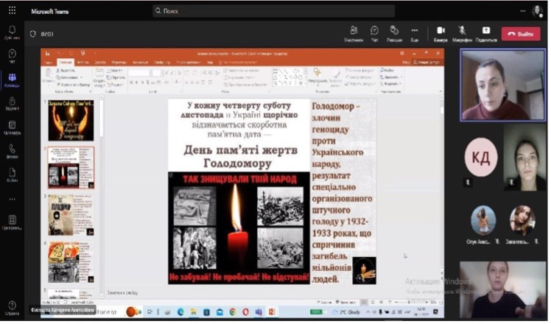Click the Search field at the top

[x=273, y=11]
